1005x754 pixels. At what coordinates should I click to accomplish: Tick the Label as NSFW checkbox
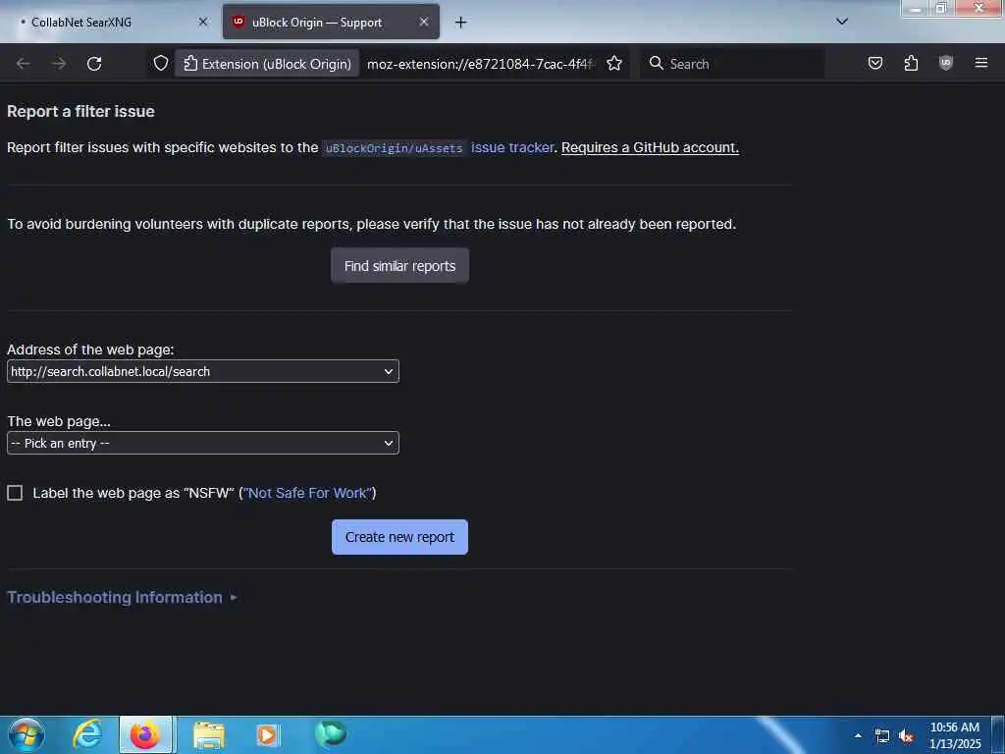[x=15, y=493]
